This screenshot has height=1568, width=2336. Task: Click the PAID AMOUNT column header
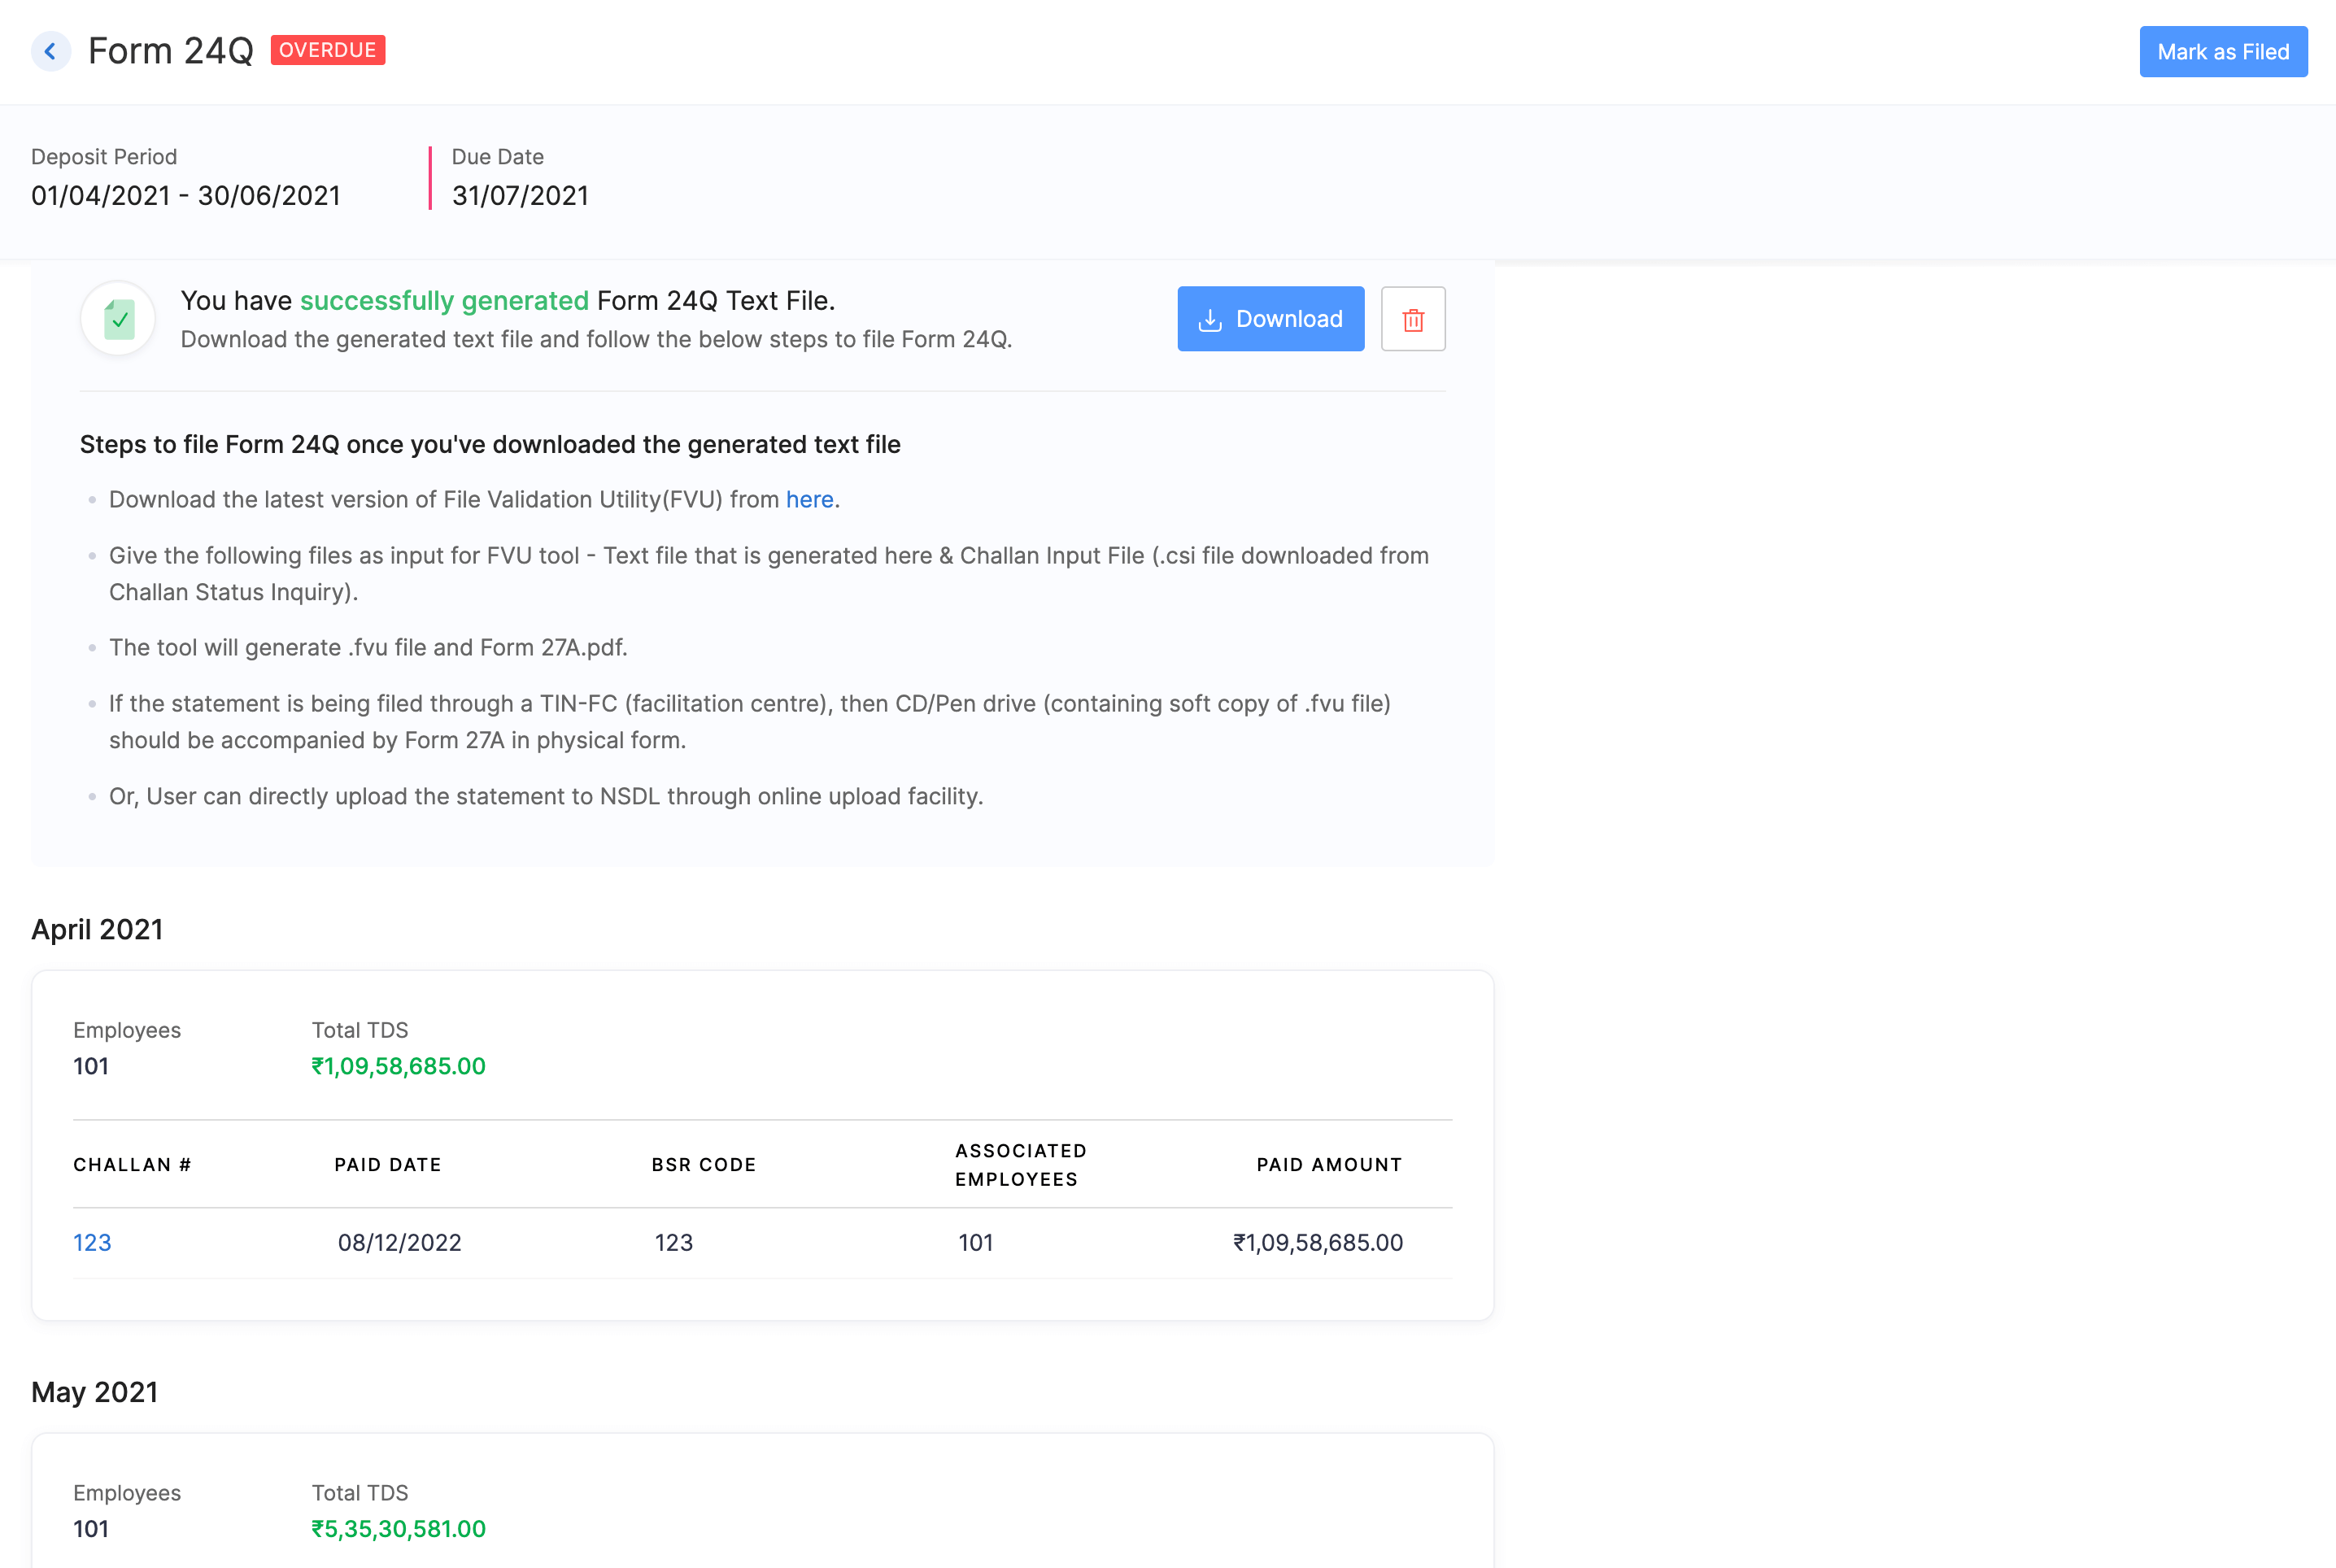pyautogui.click(x=1329, y=1165)
